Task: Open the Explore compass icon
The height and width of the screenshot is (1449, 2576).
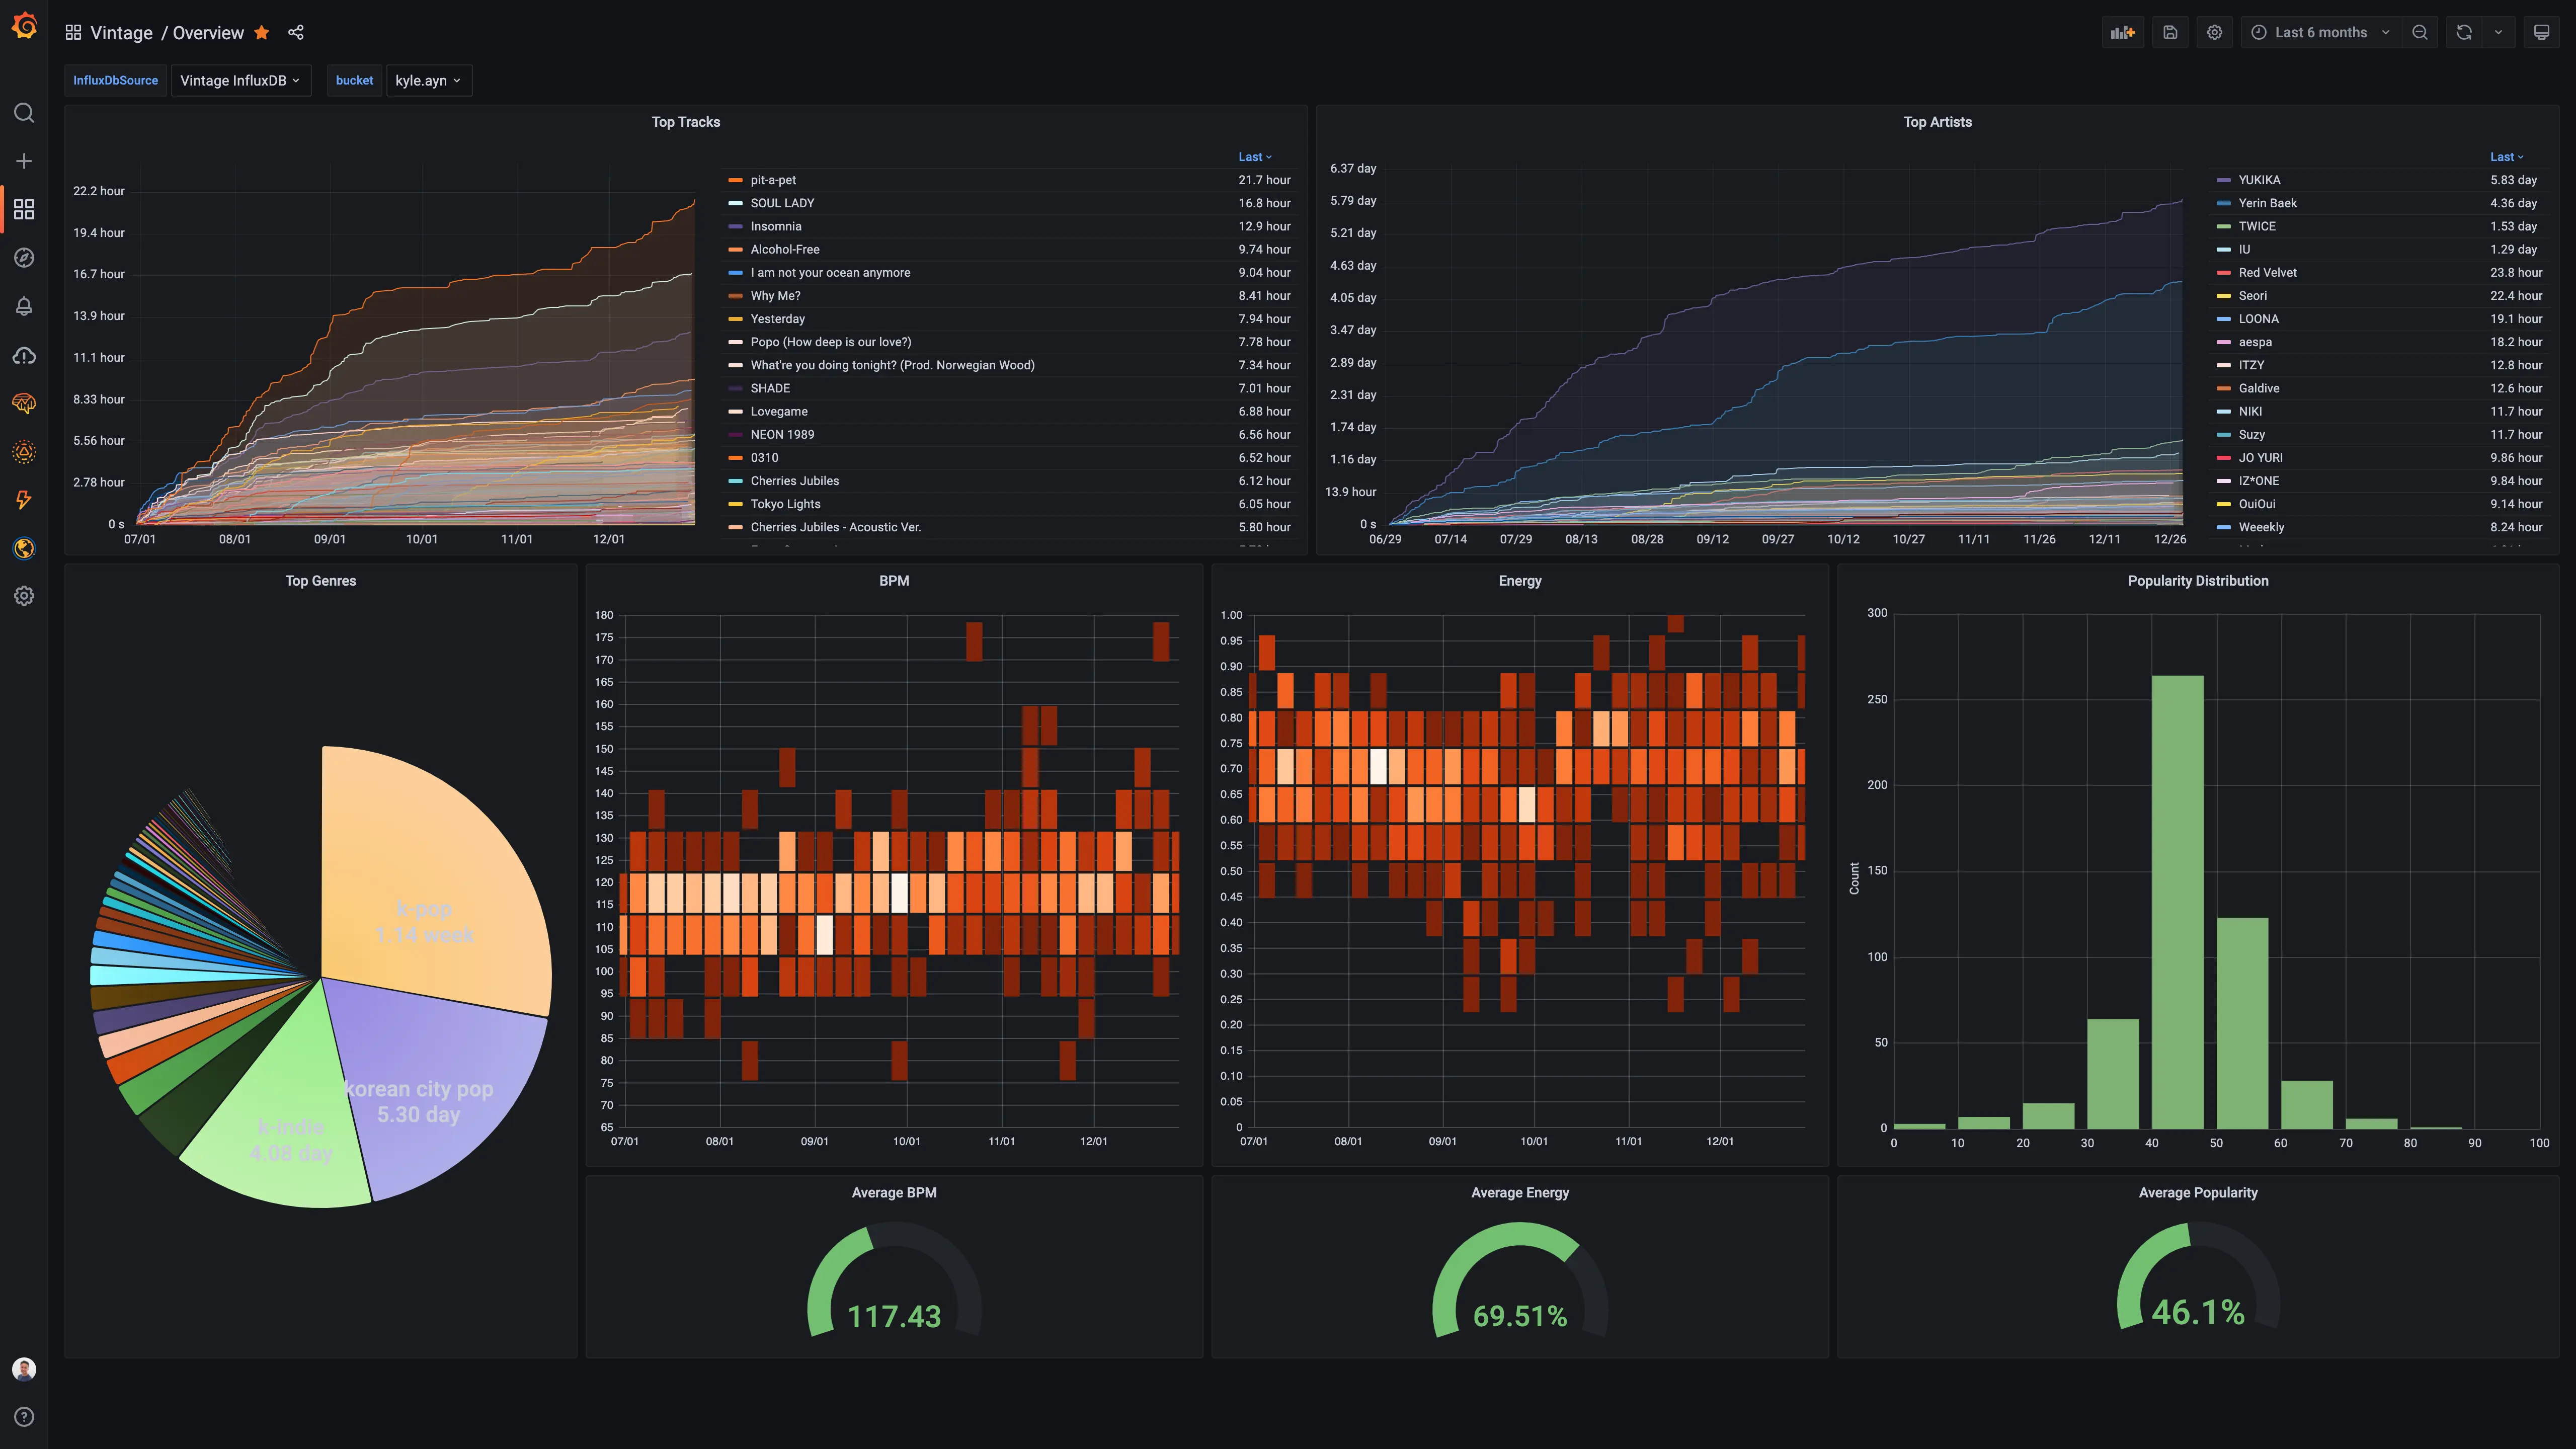Action: point(24,258)
